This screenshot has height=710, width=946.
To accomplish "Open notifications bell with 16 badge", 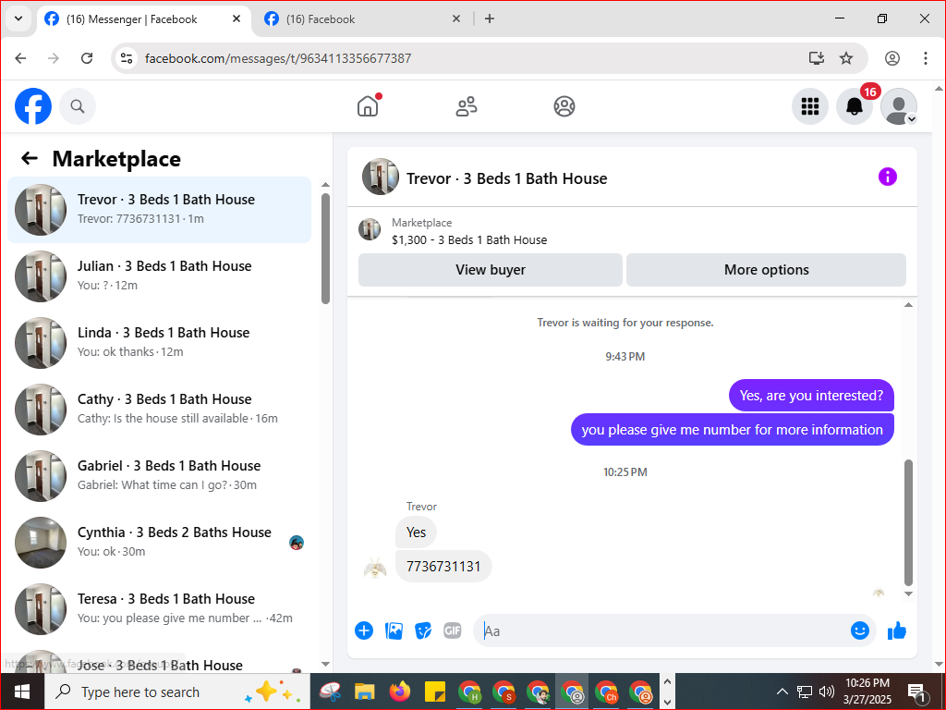I will (x=855, y=106).
